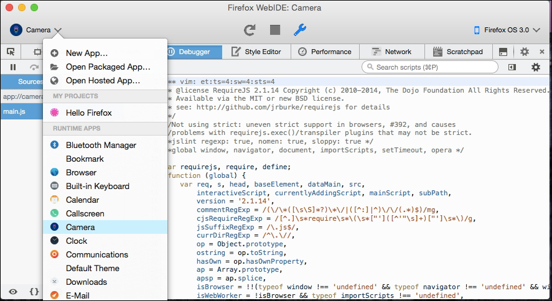Open debugger options gear icon

pyautogui.click(x=536, y=67)
